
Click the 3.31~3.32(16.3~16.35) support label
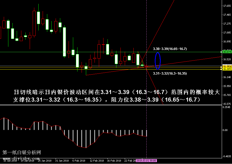[x=170, y=73]
